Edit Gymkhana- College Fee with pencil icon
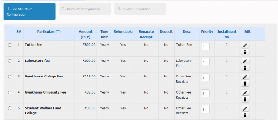 click(245, 77)
